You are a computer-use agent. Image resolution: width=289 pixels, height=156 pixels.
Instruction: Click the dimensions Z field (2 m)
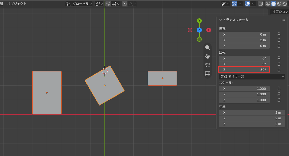[x=252, y=124]
